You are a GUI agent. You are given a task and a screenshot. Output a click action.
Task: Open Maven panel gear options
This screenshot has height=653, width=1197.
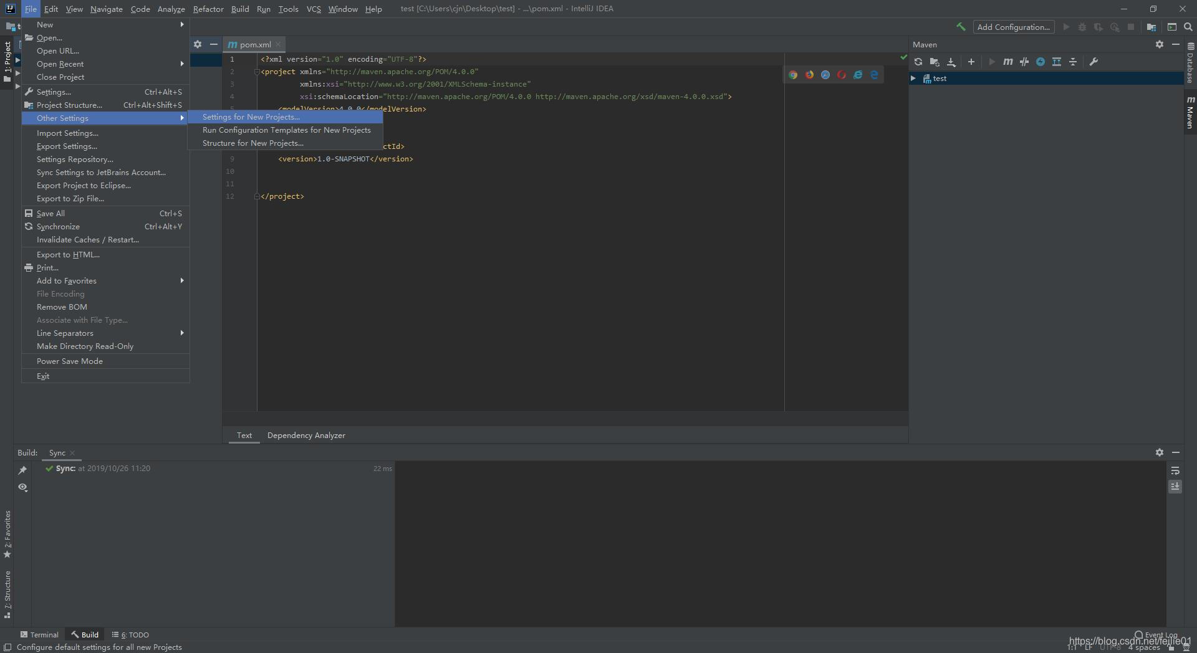(1160, 44)
